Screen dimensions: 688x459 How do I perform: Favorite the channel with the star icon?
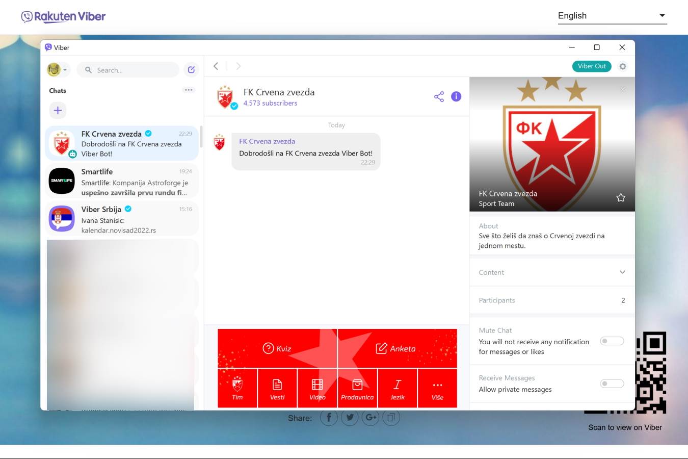(621, 197)
